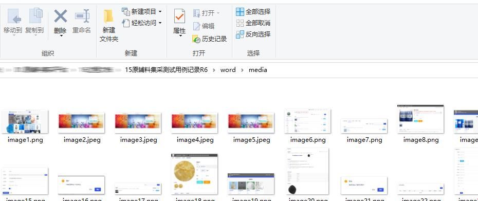This screenshot has width=478, height=201.
Task: Select the image5.jpeg thumbnail
Action: 251,123
